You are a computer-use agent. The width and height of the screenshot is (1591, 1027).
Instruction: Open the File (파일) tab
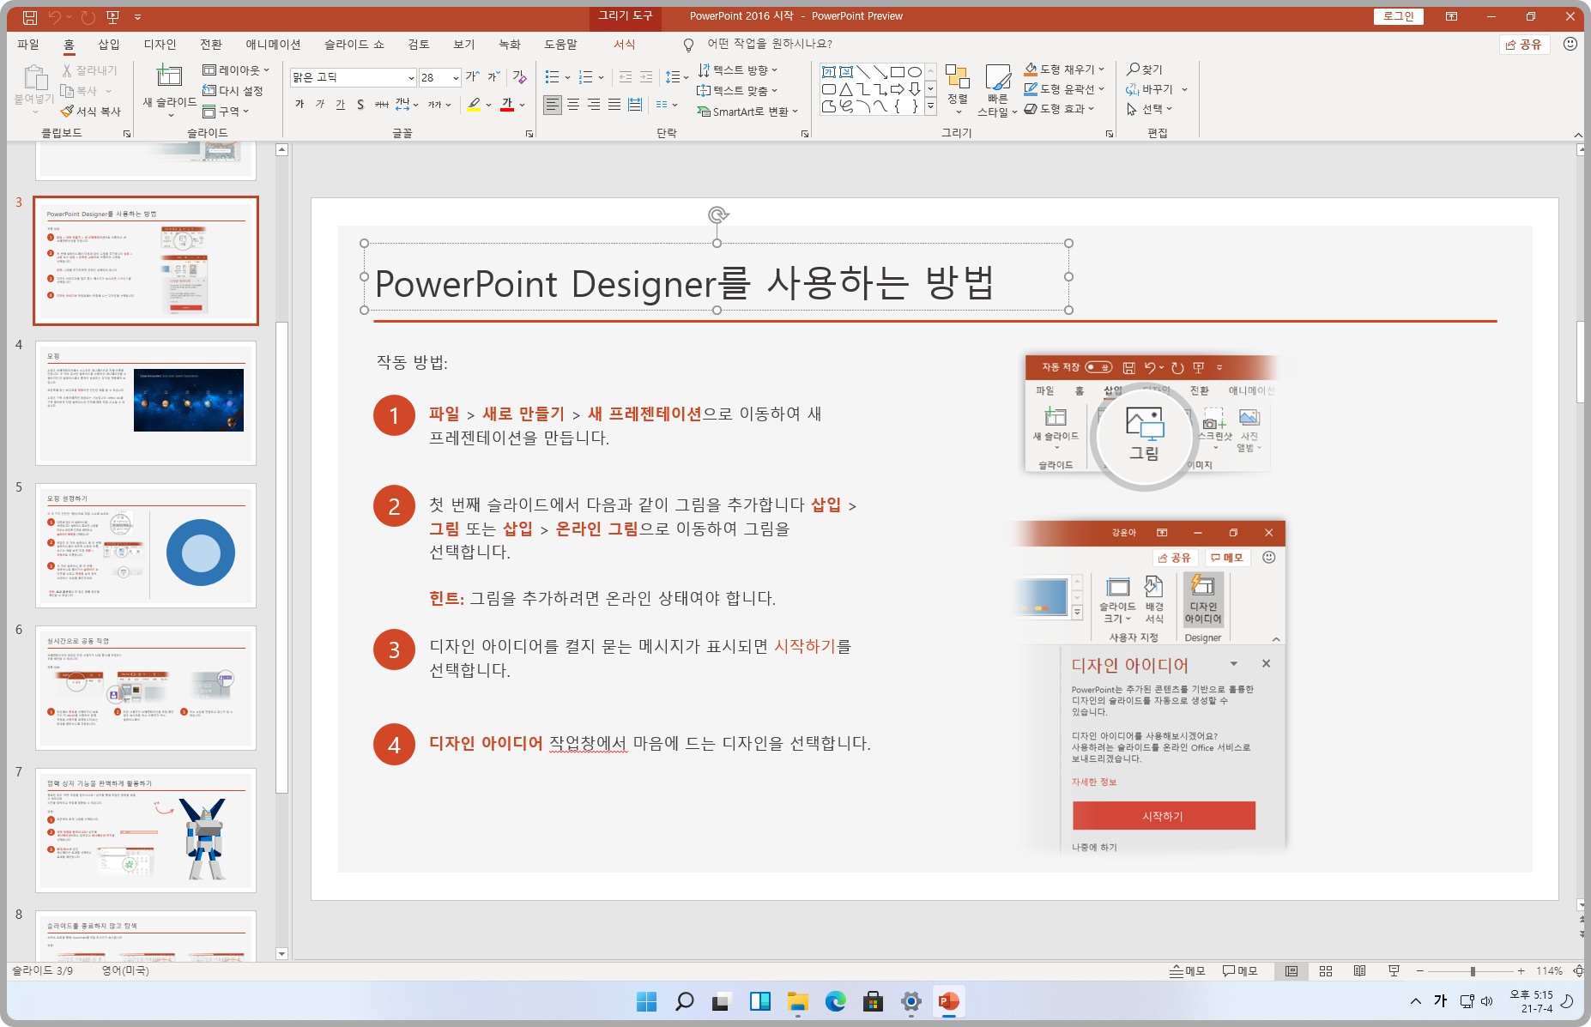tap(28, 45)
